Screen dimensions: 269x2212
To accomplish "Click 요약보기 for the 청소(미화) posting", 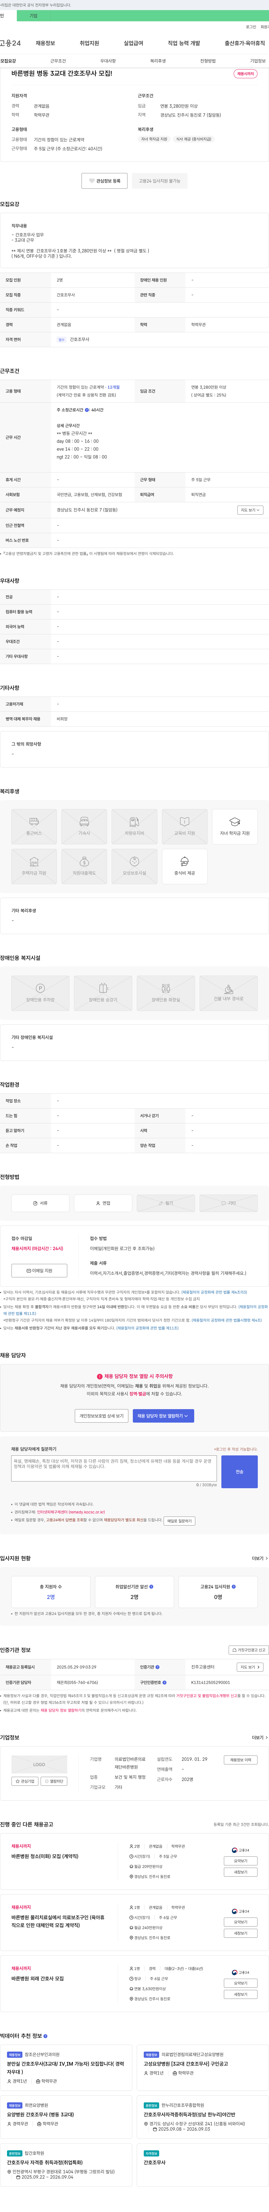I will (241, 1861).
